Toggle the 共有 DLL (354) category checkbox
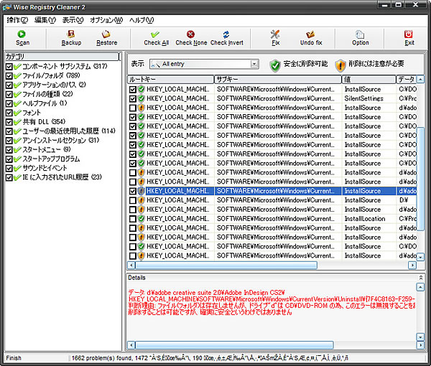This screenshot has height=366, width=431. click(9, 122)
